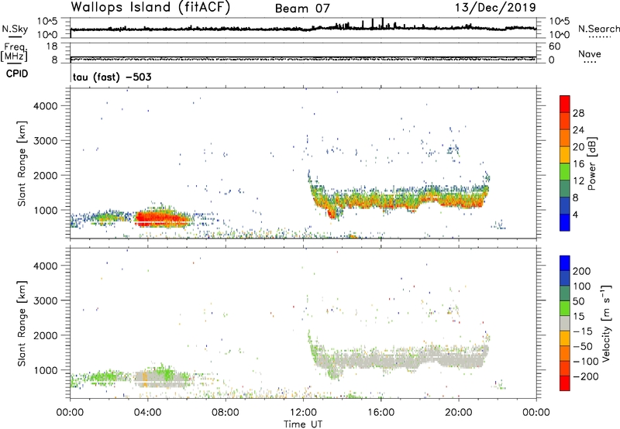This screenshot has width=620, height=429.
Task: Click '4000' on the power panel range axis
Action: tap(46, 106)
